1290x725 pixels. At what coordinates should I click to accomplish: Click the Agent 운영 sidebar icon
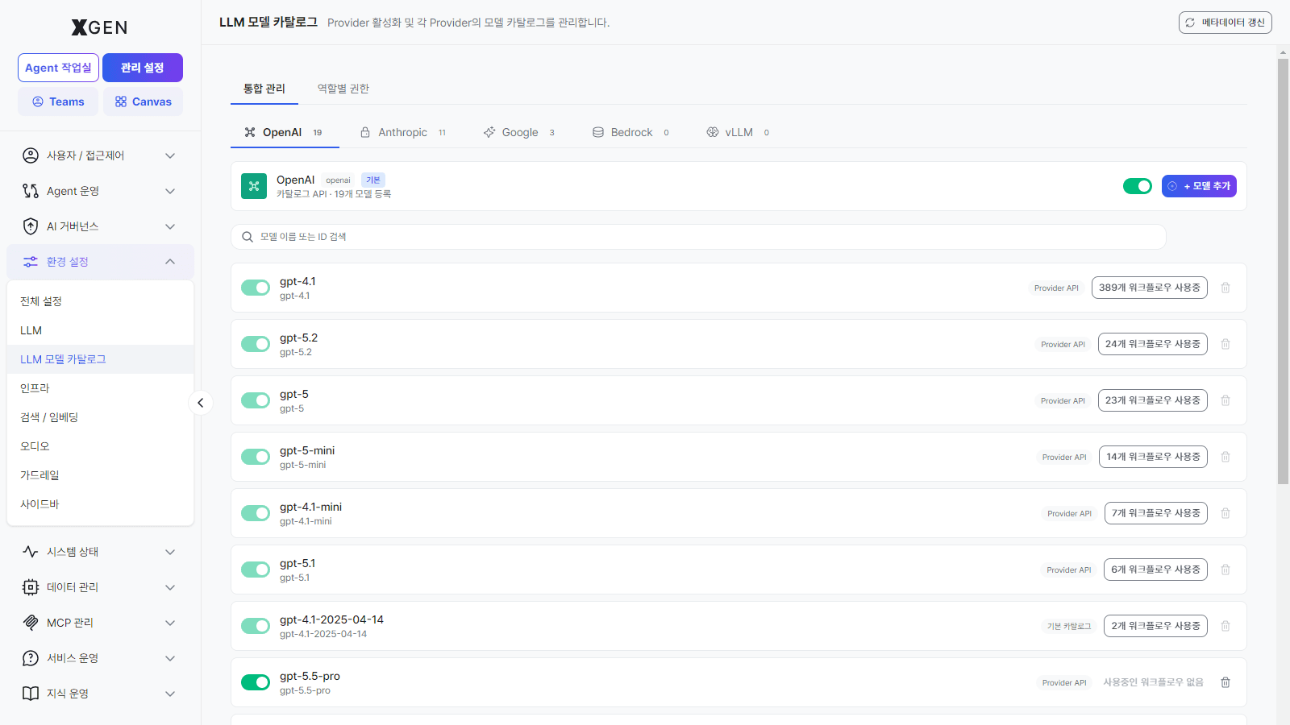tap(31, 191)
